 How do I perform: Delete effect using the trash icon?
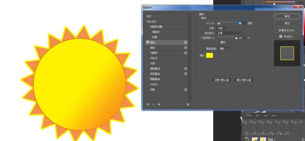point(188,105)
